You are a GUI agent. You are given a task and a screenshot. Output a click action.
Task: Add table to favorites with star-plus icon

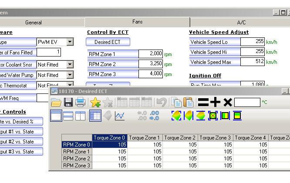95,102
